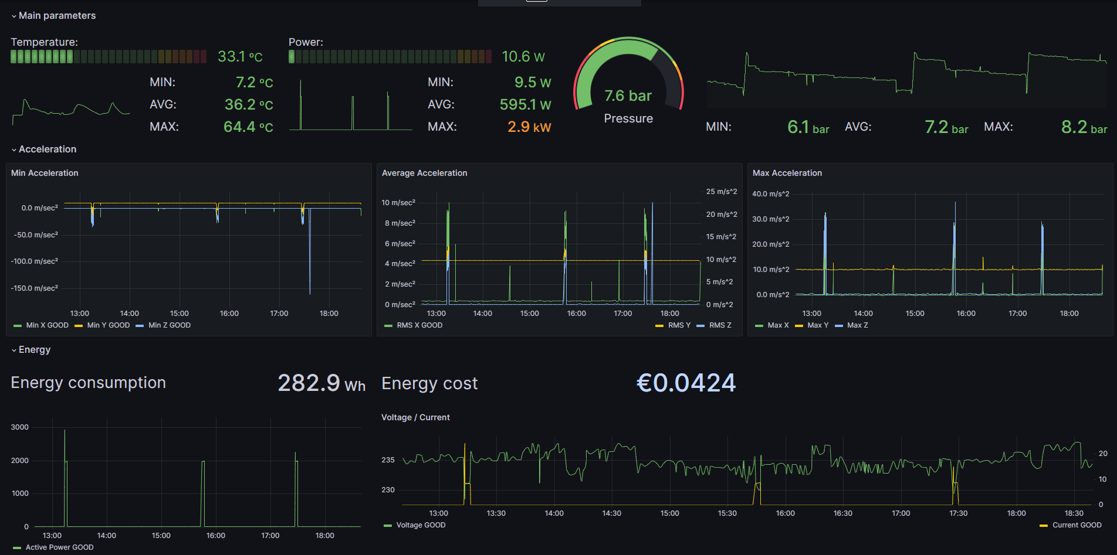The image size is (1117, 555).
Task: Collapse the Main parameters row chevron
Action: click(x=14, y=16)
